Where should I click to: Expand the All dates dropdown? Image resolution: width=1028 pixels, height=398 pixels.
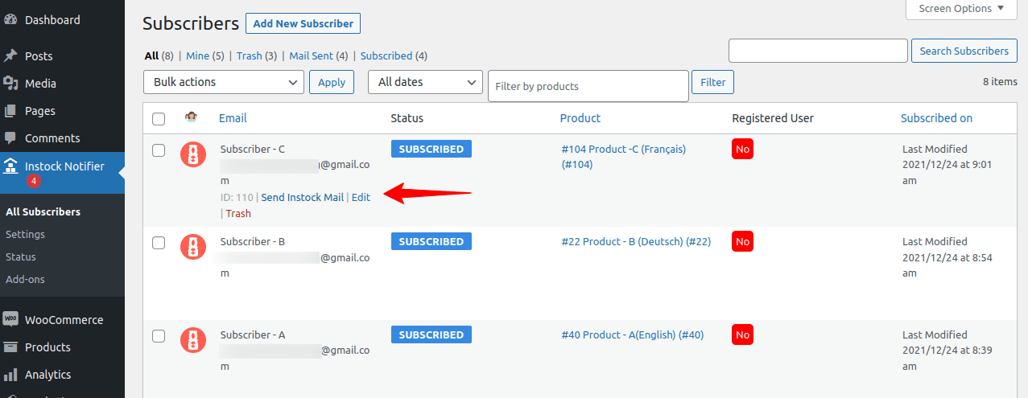425,82
